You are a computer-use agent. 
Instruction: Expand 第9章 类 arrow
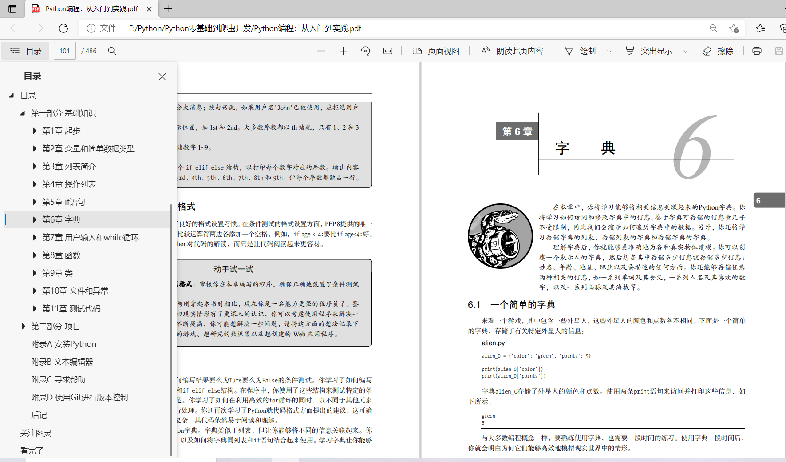click(34, 273)
